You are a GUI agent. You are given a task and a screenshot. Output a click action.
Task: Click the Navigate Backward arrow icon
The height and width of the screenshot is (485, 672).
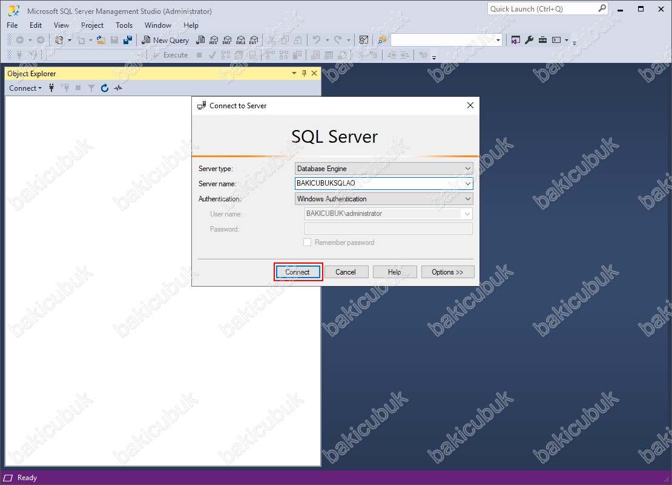[20, 41]
